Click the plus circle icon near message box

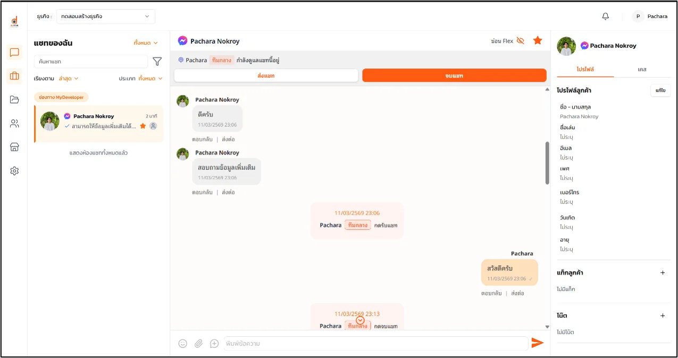click(214, 344)
